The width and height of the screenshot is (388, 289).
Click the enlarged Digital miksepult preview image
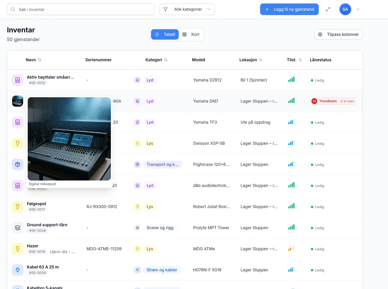(x=69, y=139)
